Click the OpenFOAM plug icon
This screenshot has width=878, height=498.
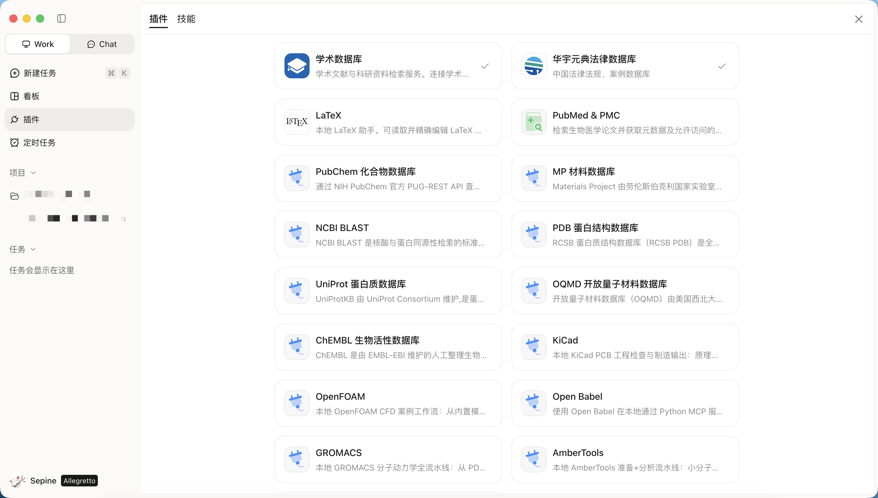[x=297, y=403]
